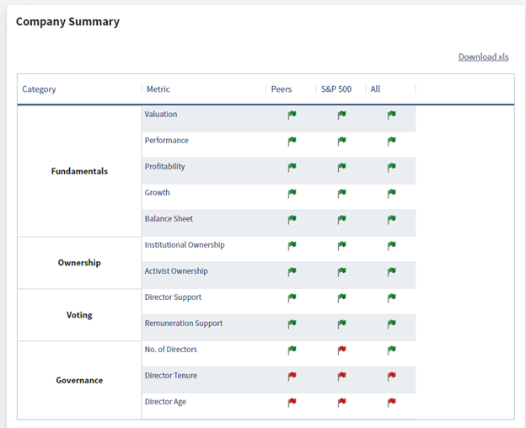Click the Director Support metric row label

click(173, 297)
